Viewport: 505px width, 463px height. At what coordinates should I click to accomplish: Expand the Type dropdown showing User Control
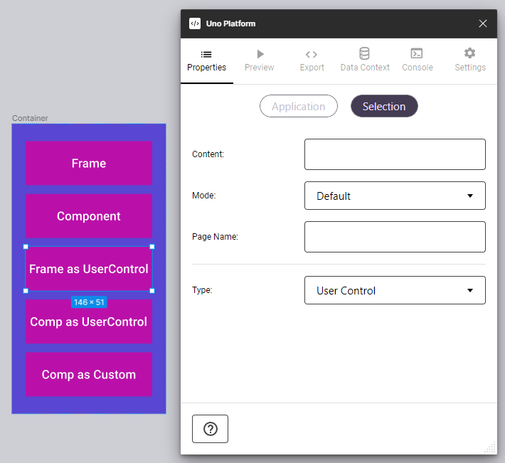(x=395, y=290)
